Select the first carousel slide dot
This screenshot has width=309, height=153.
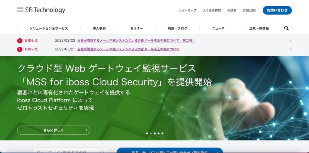[147, 133]
